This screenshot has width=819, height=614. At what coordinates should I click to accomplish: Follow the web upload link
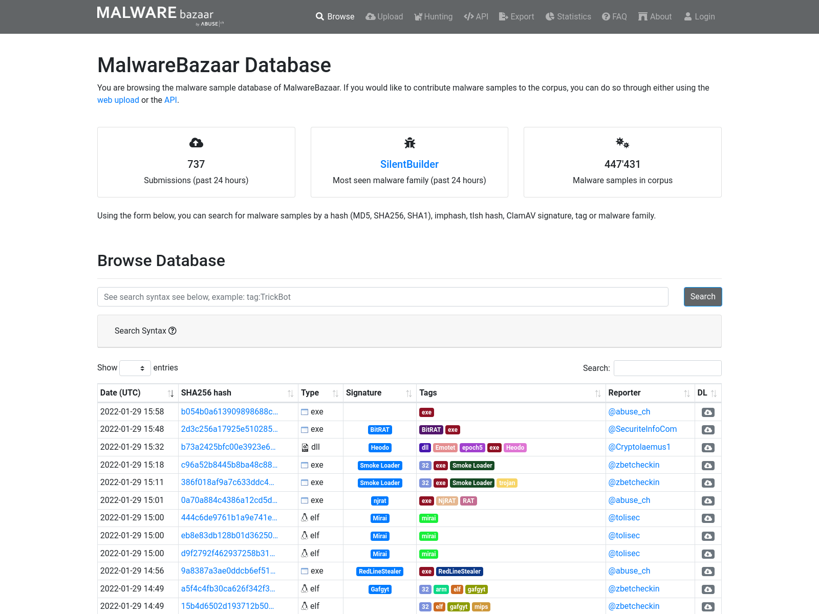click(118, 100)
